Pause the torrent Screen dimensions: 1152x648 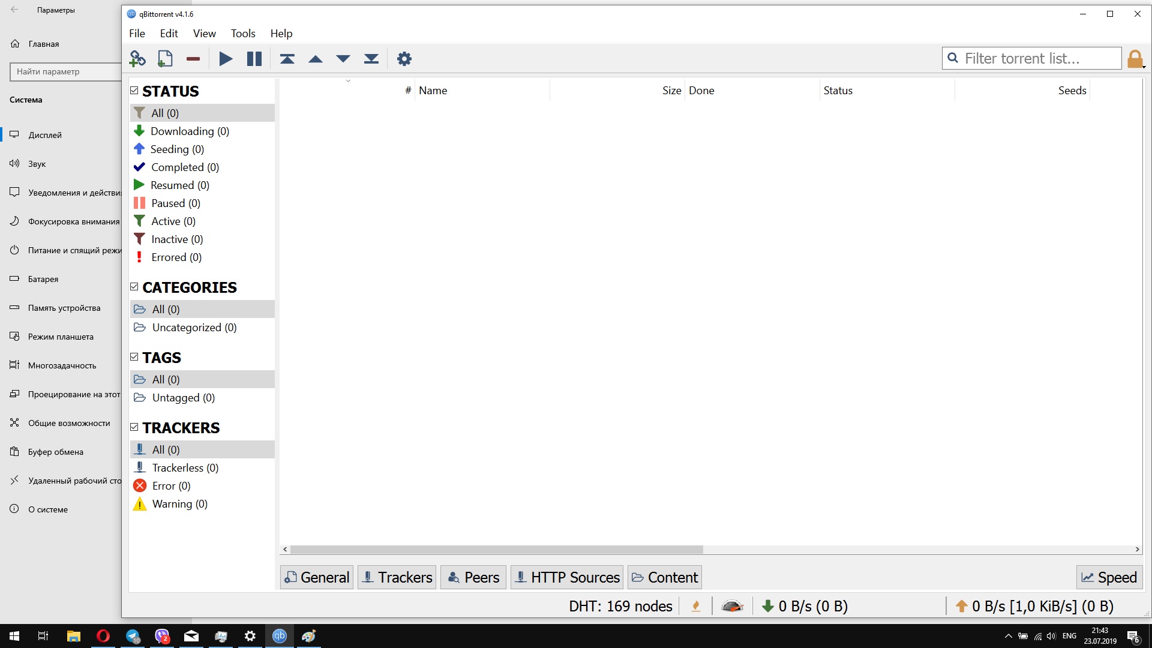pyautogui.click(x=254, y=58)
